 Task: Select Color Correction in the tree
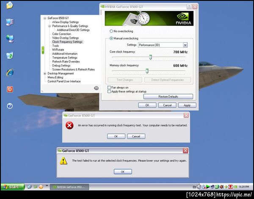point(61,34)
